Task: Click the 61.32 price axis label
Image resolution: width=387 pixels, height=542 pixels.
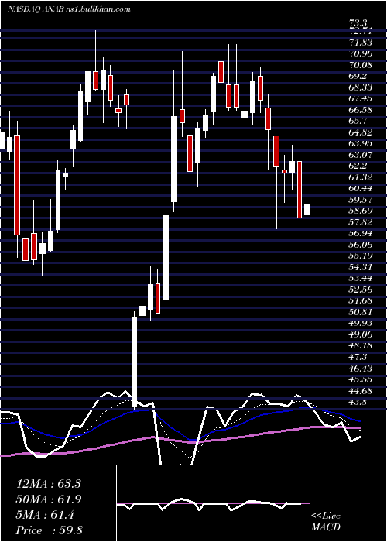Action: pyautogui.click(x=361, y=177)
